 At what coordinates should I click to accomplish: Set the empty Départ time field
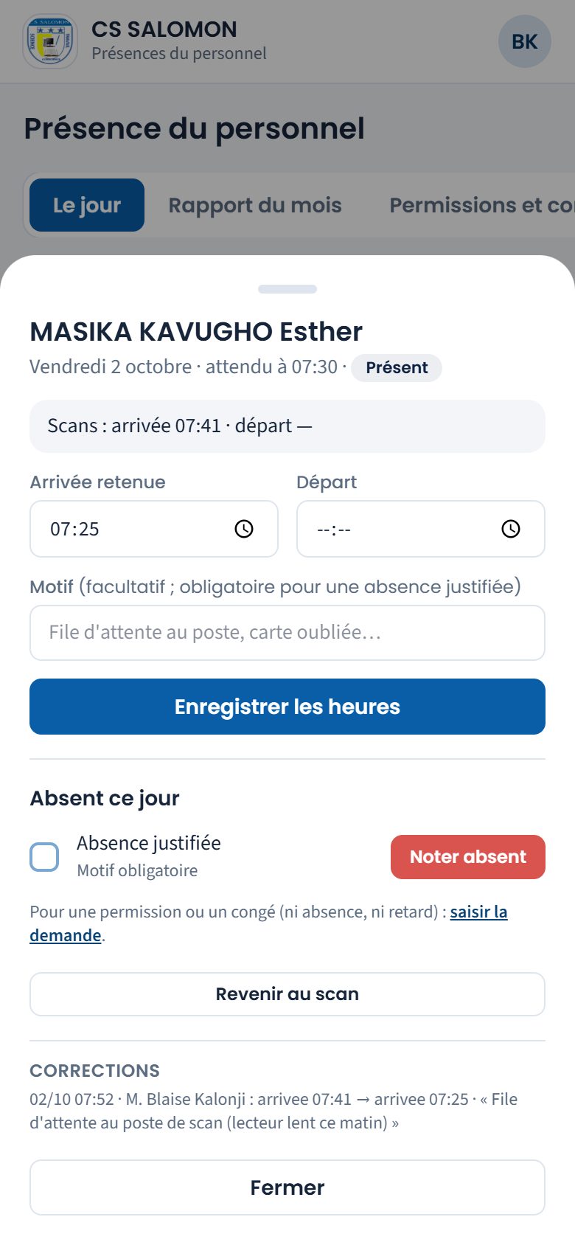[421, 529]
